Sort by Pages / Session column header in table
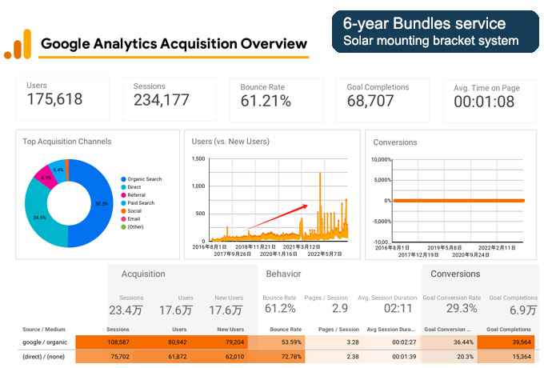Screen dimensions: 544x368 pos(338,329)
